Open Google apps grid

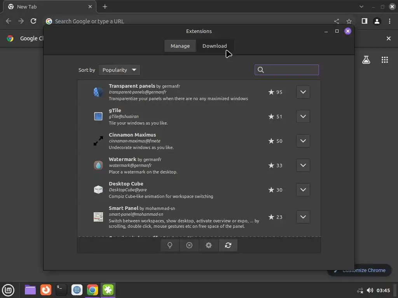click(385, 60)
